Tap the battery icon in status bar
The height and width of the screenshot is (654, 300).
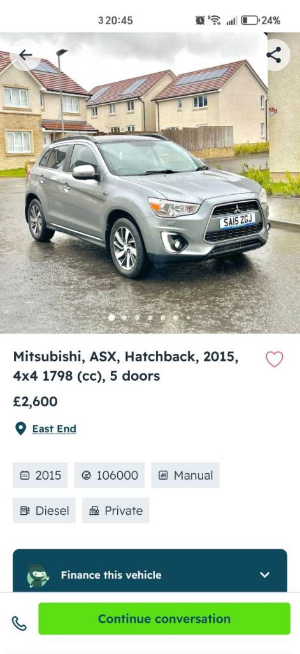250,20
